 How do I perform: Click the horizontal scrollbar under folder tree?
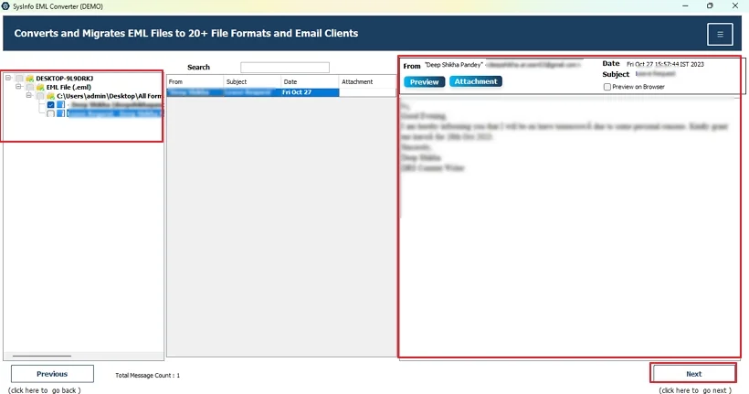click(42, 356)
